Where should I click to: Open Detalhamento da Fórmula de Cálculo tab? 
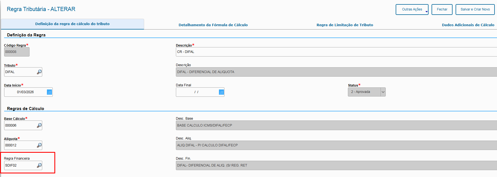click(213, 25)
